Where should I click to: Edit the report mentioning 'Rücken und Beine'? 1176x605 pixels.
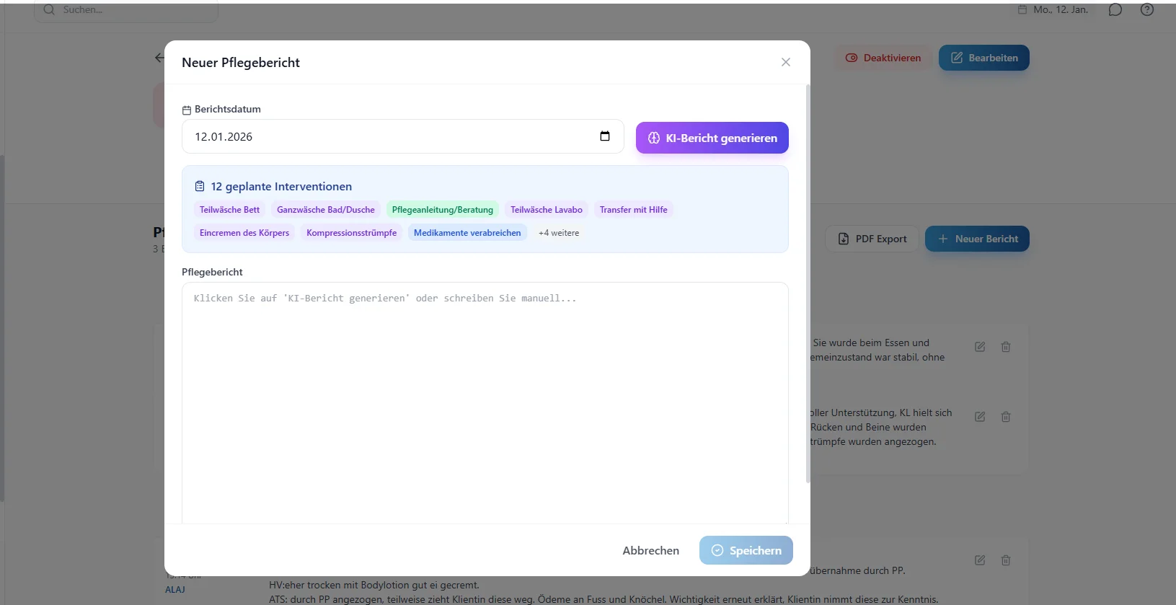pyautogui.click(x=980, y=417)
